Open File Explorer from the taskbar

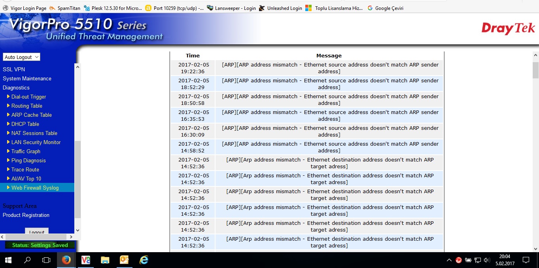point(105,260)
